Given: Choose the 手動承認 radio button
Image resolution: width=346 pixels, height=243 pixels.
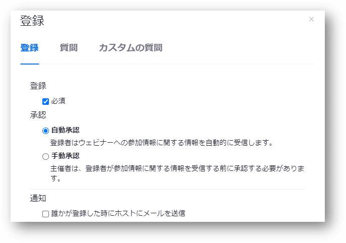Looking at the screenshot, I should pyautogui.click(x=45, y=157).
